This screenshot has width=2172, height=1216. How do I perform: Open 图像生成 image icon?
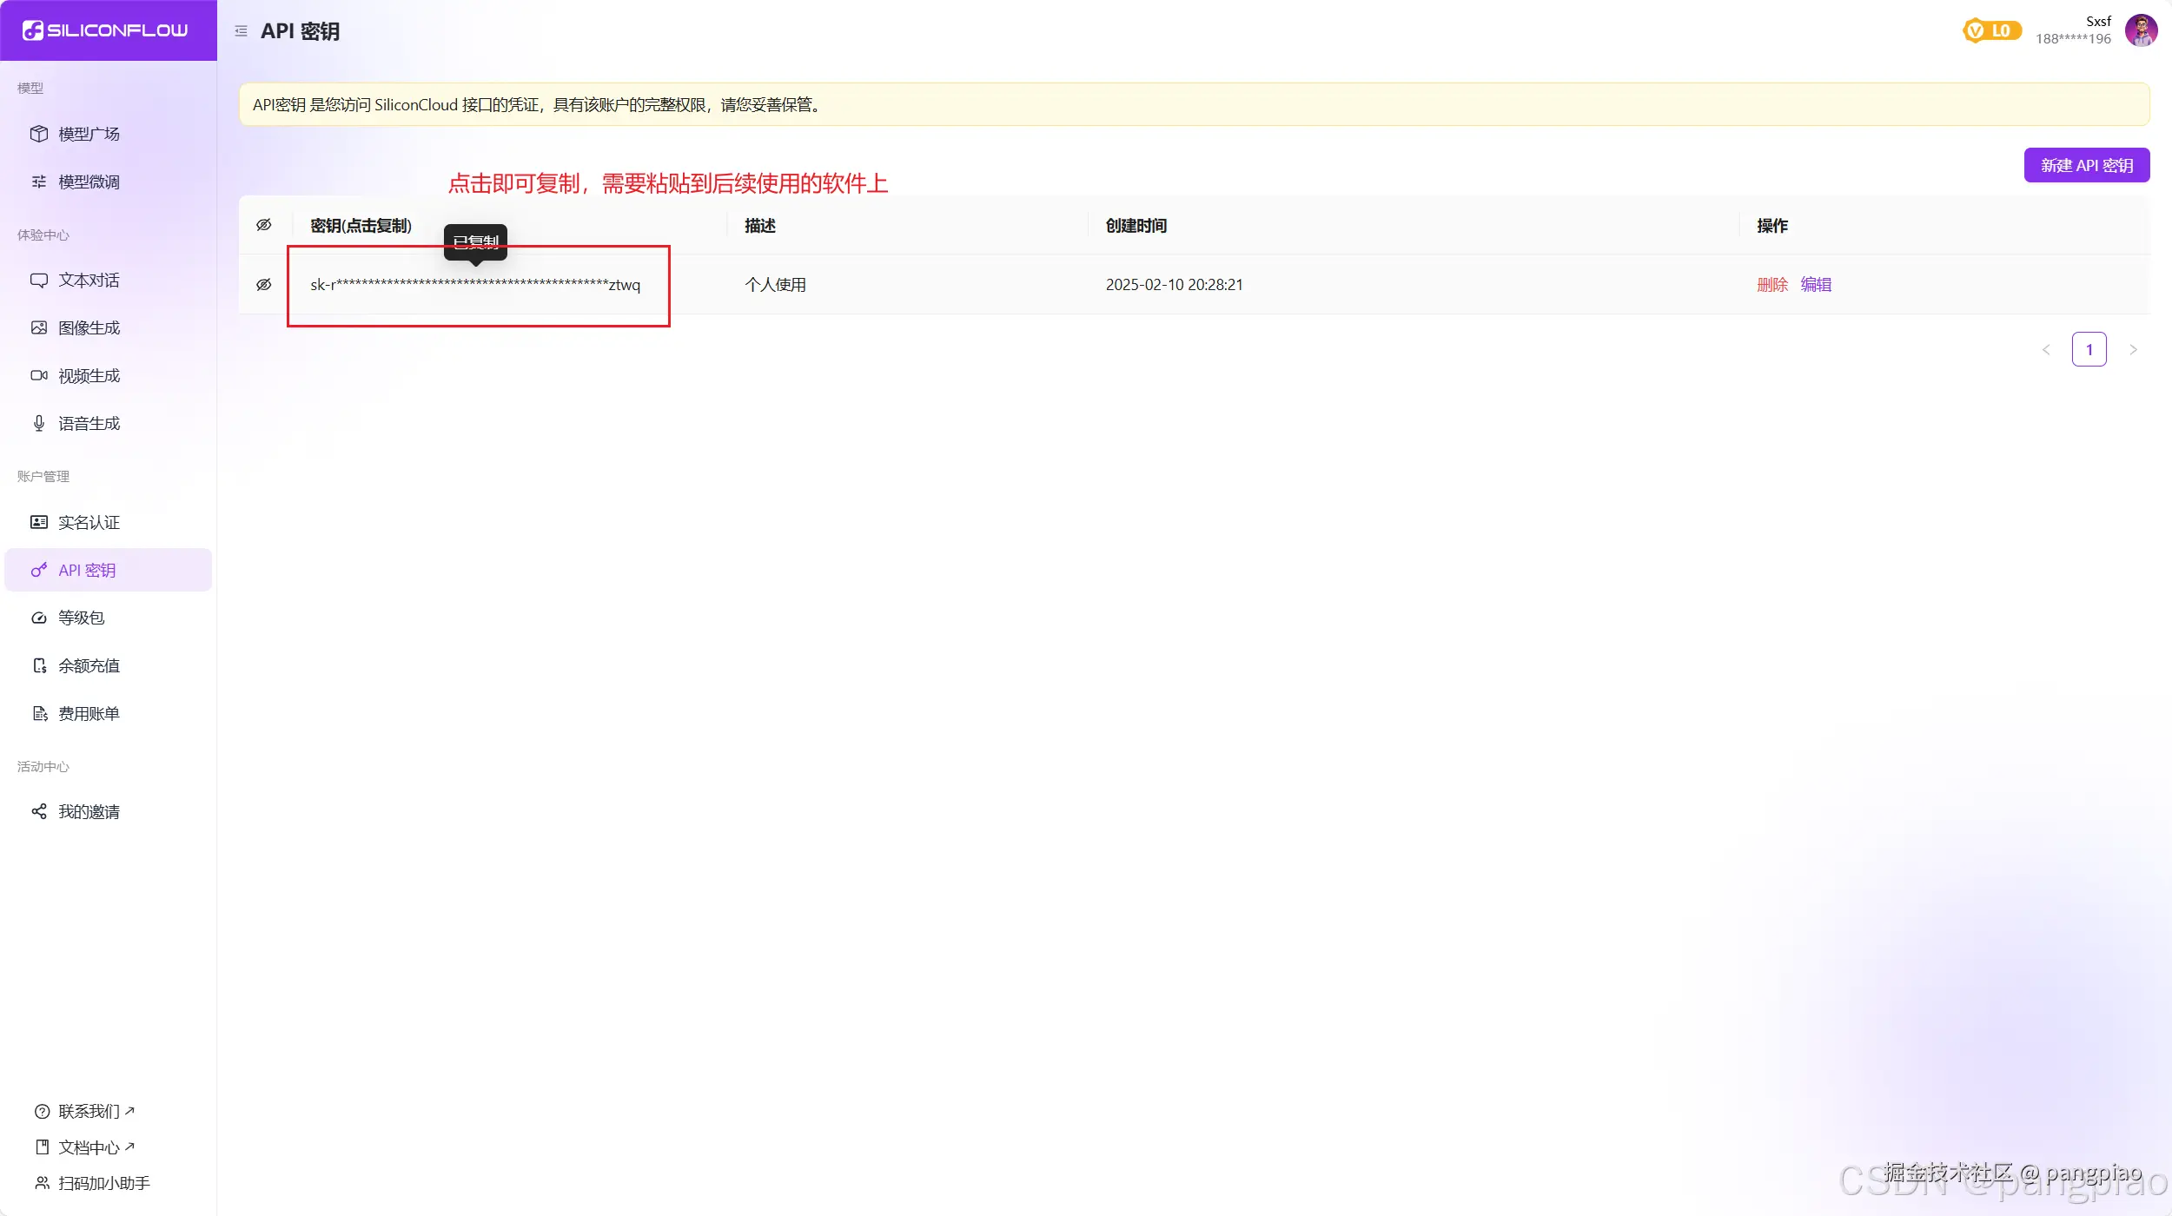[x=39, y=327]
